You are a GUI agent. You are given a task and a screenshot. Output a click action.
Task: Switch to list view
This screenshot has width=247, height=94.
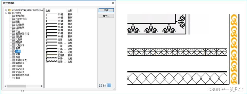(x=105, y=85)
